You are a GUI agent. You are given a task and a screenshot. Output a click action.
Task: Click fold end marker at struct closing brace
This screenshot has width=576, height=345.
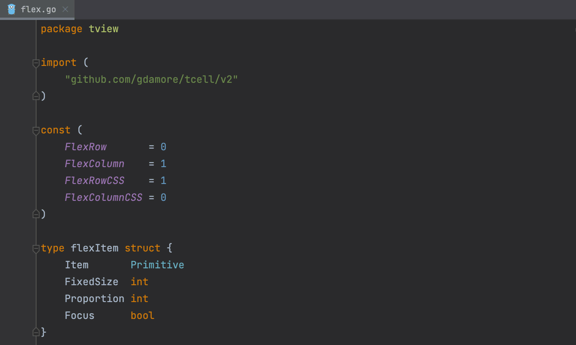(36, 332)
